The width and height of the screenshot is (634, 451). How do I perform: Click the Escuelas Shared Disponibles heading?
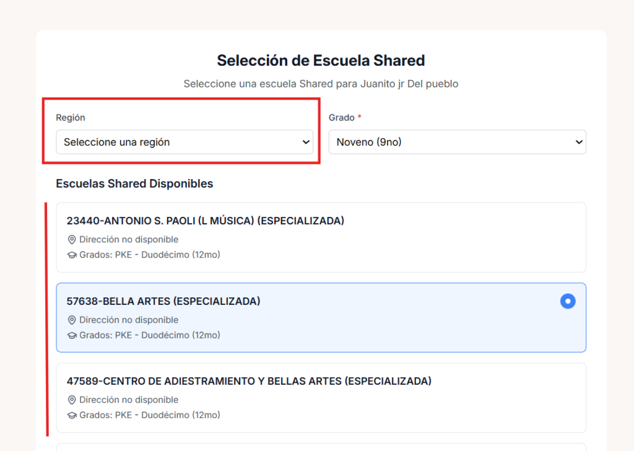coord(134,183)
